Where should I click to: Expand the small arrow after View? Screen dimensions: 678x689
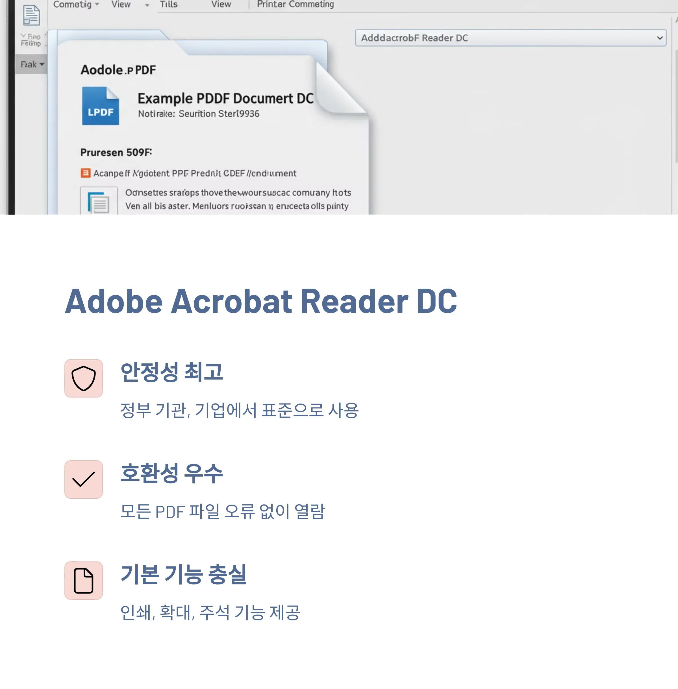click(x=147, y=5)
